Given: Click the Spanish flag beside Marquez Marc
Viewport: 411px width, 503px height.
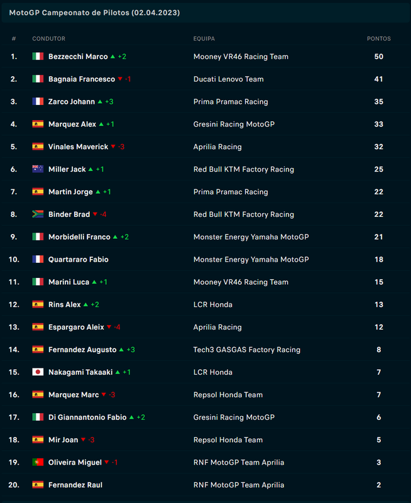Looking at the screenshot, I should 38,395.
